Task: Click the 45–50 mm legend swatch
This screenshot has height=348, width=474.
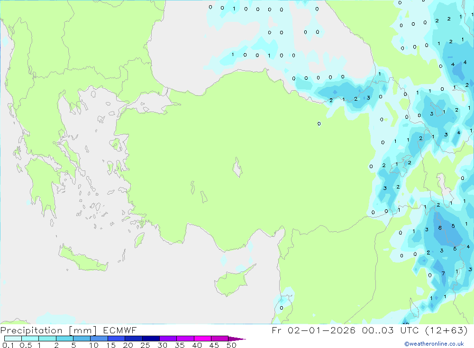Action: click(220, 339)
